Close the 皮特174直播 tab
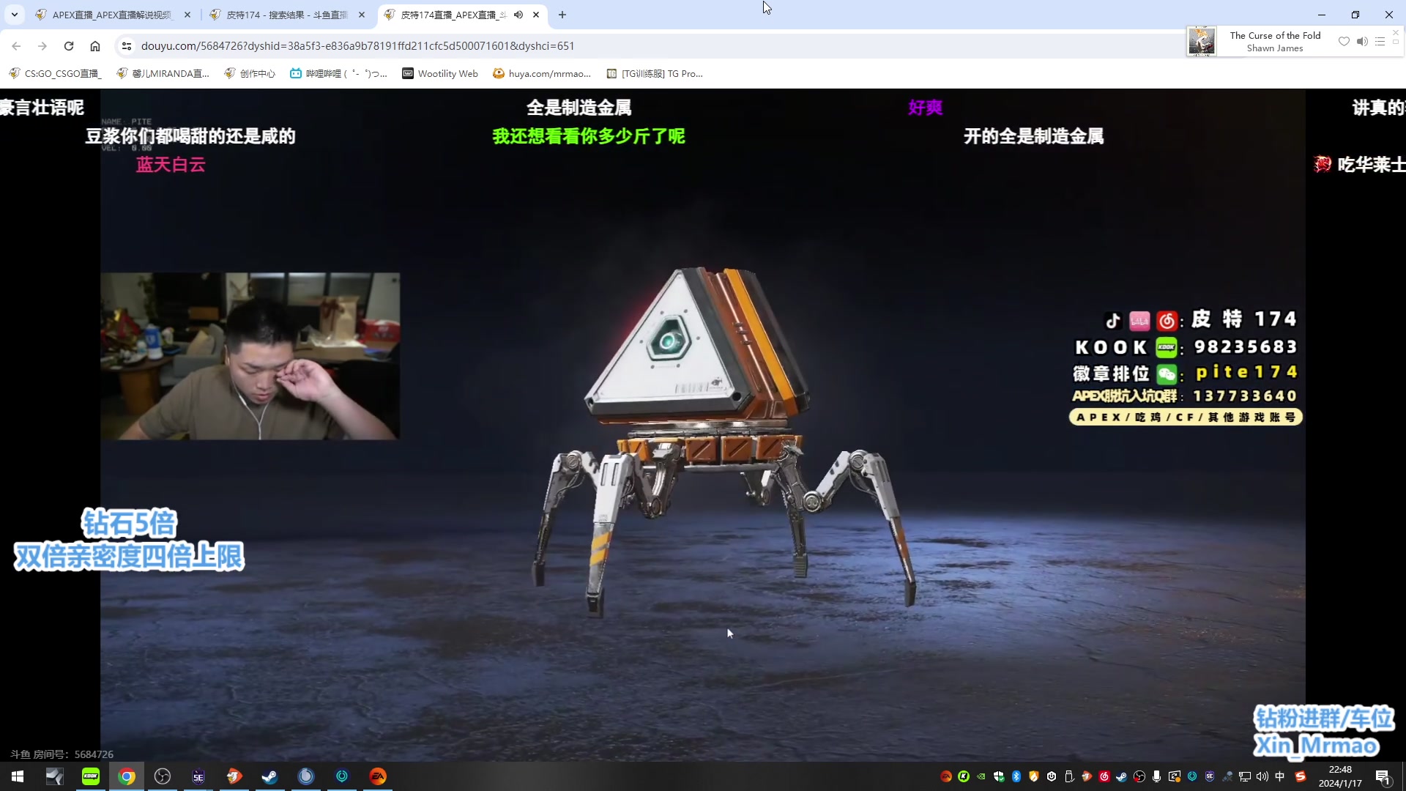This screenshot has width=1406, height=791. pos(536,15)
